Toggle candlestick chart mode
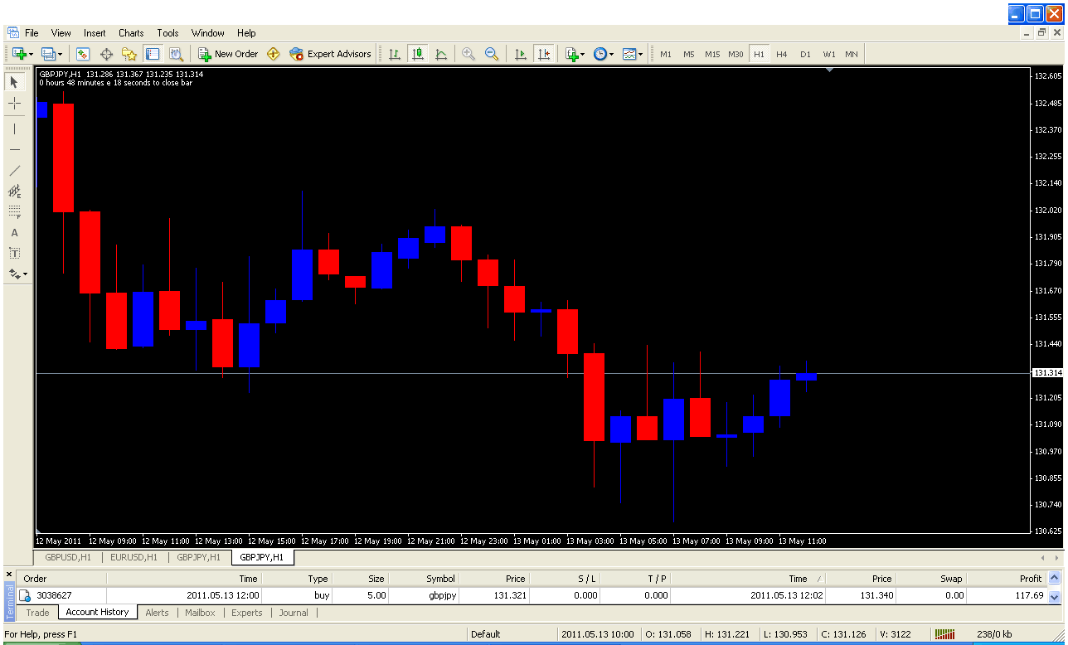The width and height of the screenshot is (1068, 645). [418, 54]
